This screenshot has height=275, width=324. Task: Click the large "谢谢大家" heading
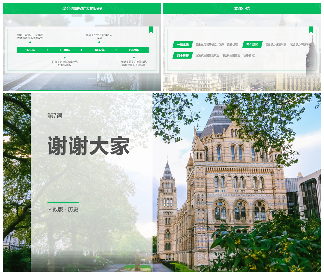(x=89, y=146)
